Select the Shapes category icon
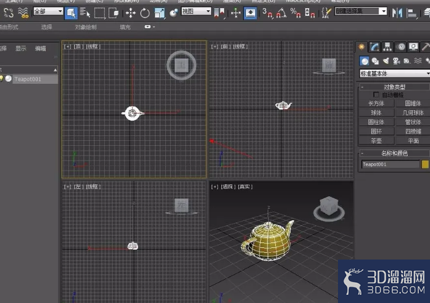430x303 pixels. [375, 61]
